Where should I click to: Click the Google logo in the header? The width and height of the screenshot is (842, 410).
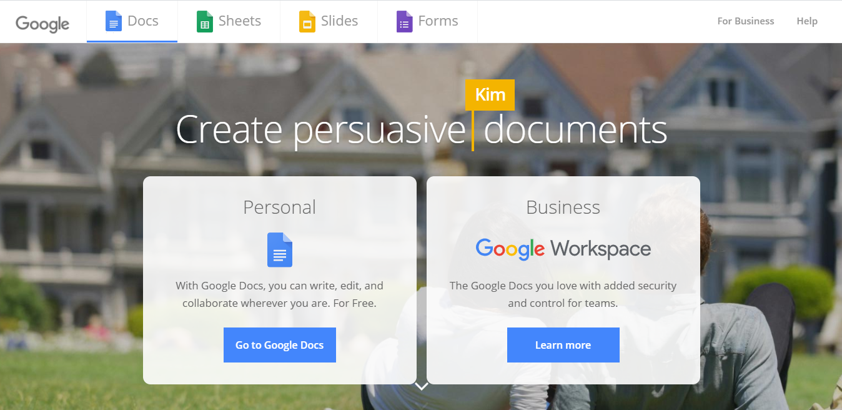pos(42,23)
